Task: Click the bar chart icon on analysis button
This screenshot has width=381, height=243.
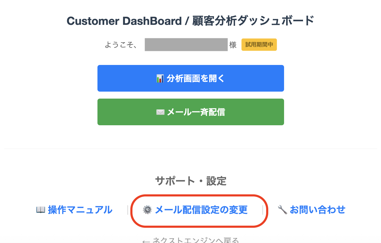Action: 160,78
